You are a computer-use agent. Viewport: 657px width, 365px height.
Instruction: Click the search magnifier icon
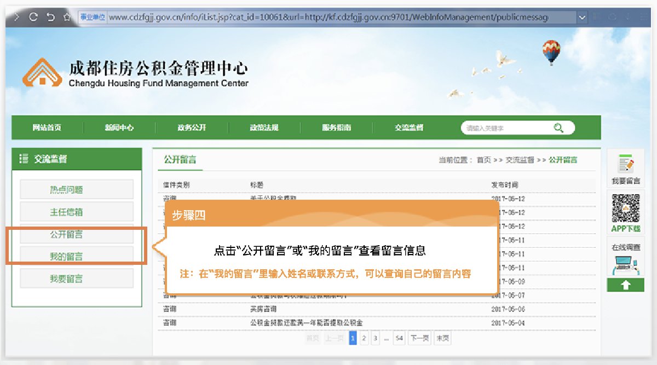(x=558, y=128)
